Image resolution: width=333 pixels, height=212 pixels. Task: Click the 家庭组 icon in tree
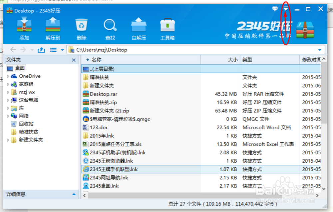[14, 84]
